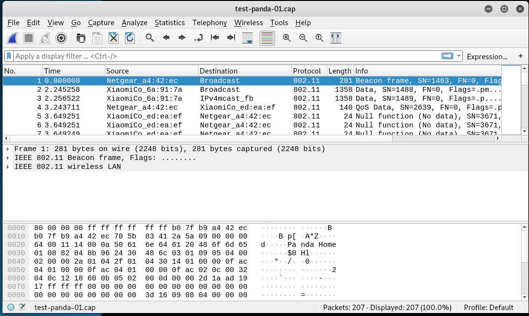Viewport: 529px width, 316px height.
Task: Select packet 5 Null function row
Action: pos(252,117)
